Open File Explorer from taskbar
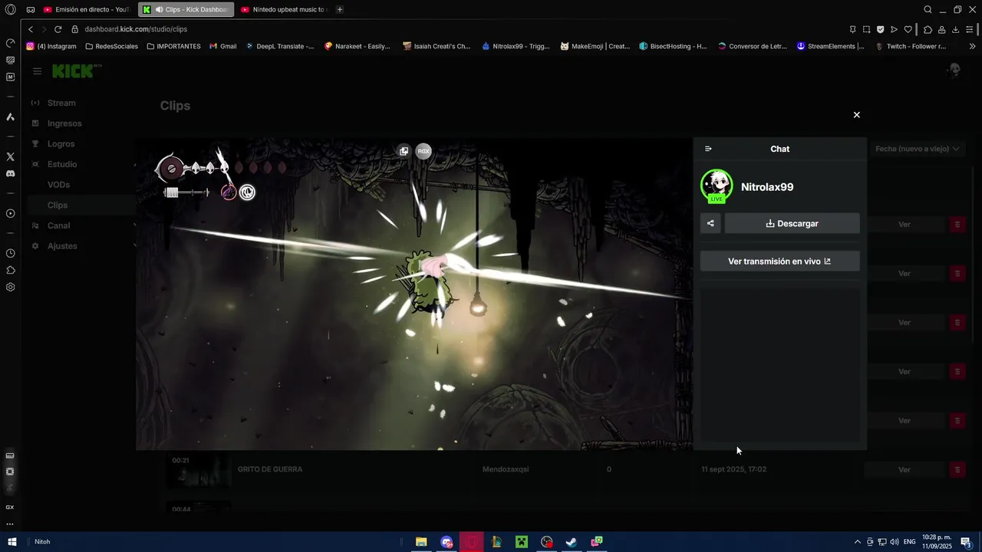 click(421, 542)
